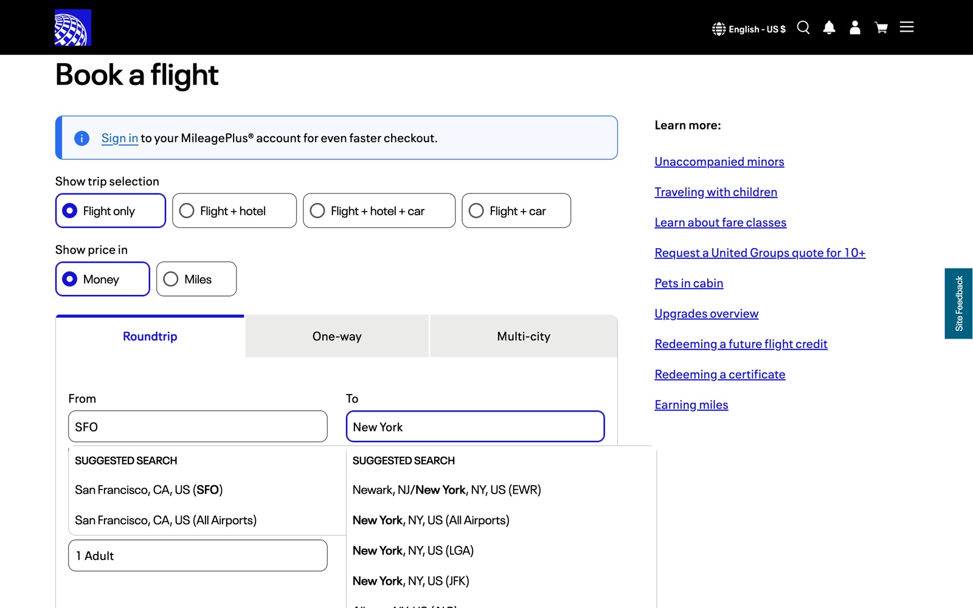Switch to the One-way tab

coord(337,336)
